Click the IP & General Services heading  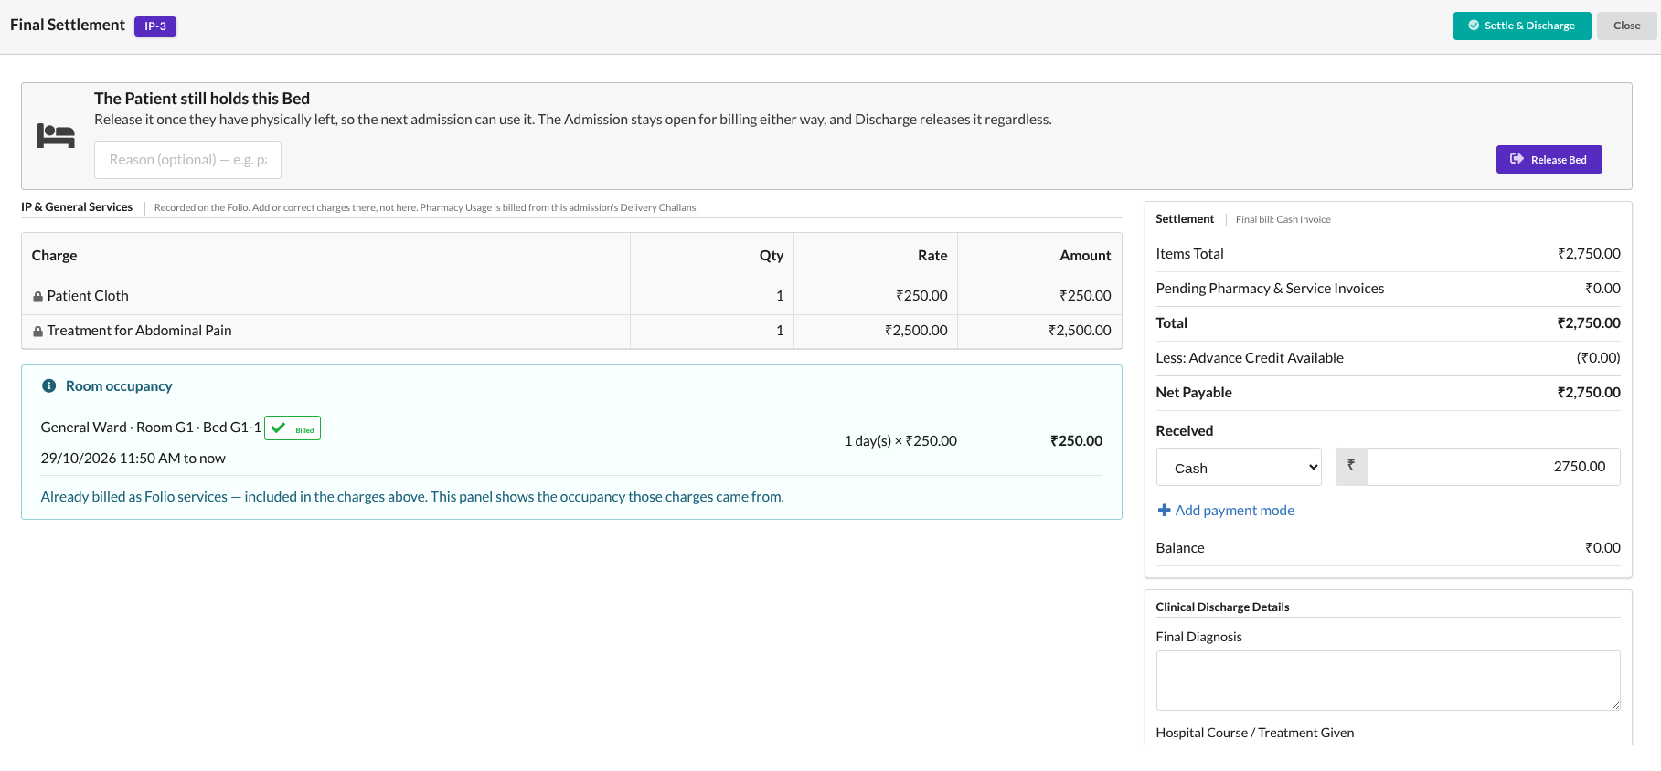77,207
